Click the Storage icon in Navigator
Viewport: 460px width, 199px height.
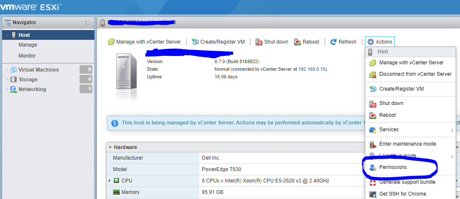pyautogui.click(x=14, y=80)
